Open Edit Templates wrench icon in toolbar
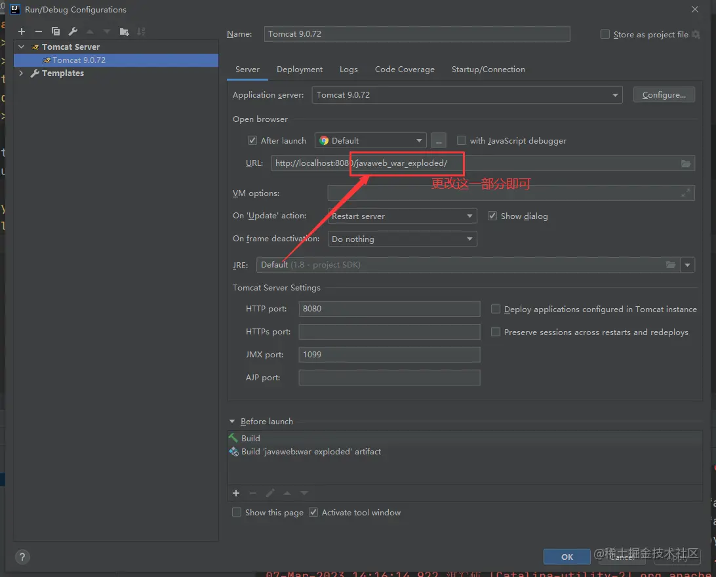This screenshot has width=716, height=577. 73,31
